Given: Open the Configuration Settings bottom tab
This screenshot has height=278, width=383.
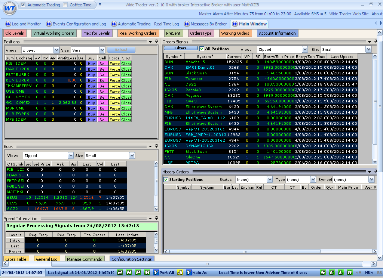Looking at the screenshot, I should click(x=131, y=259).
